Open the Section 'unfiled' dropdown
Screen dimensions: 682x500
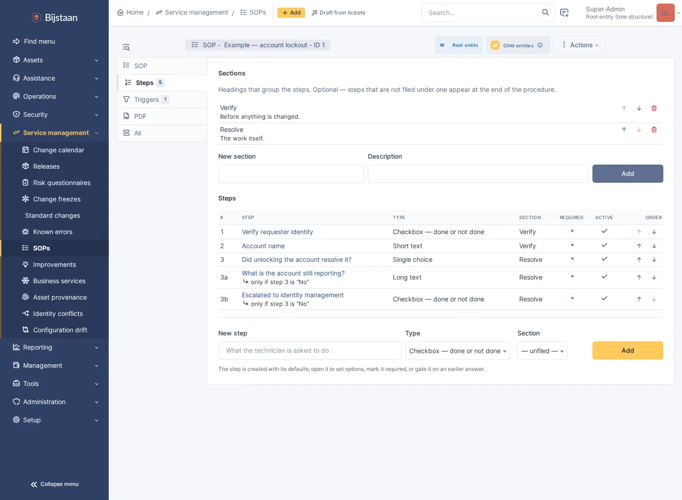542,350
